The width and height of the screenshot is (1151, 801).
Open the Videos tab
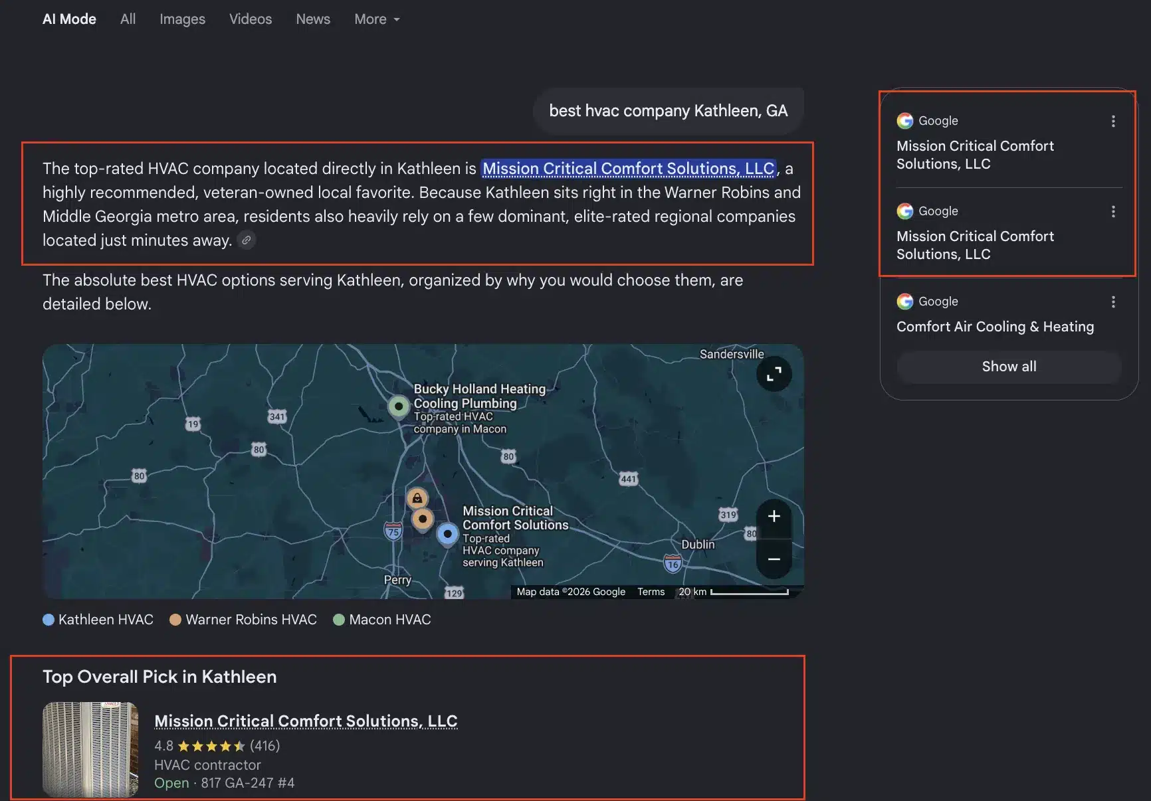tap(251, 19)
